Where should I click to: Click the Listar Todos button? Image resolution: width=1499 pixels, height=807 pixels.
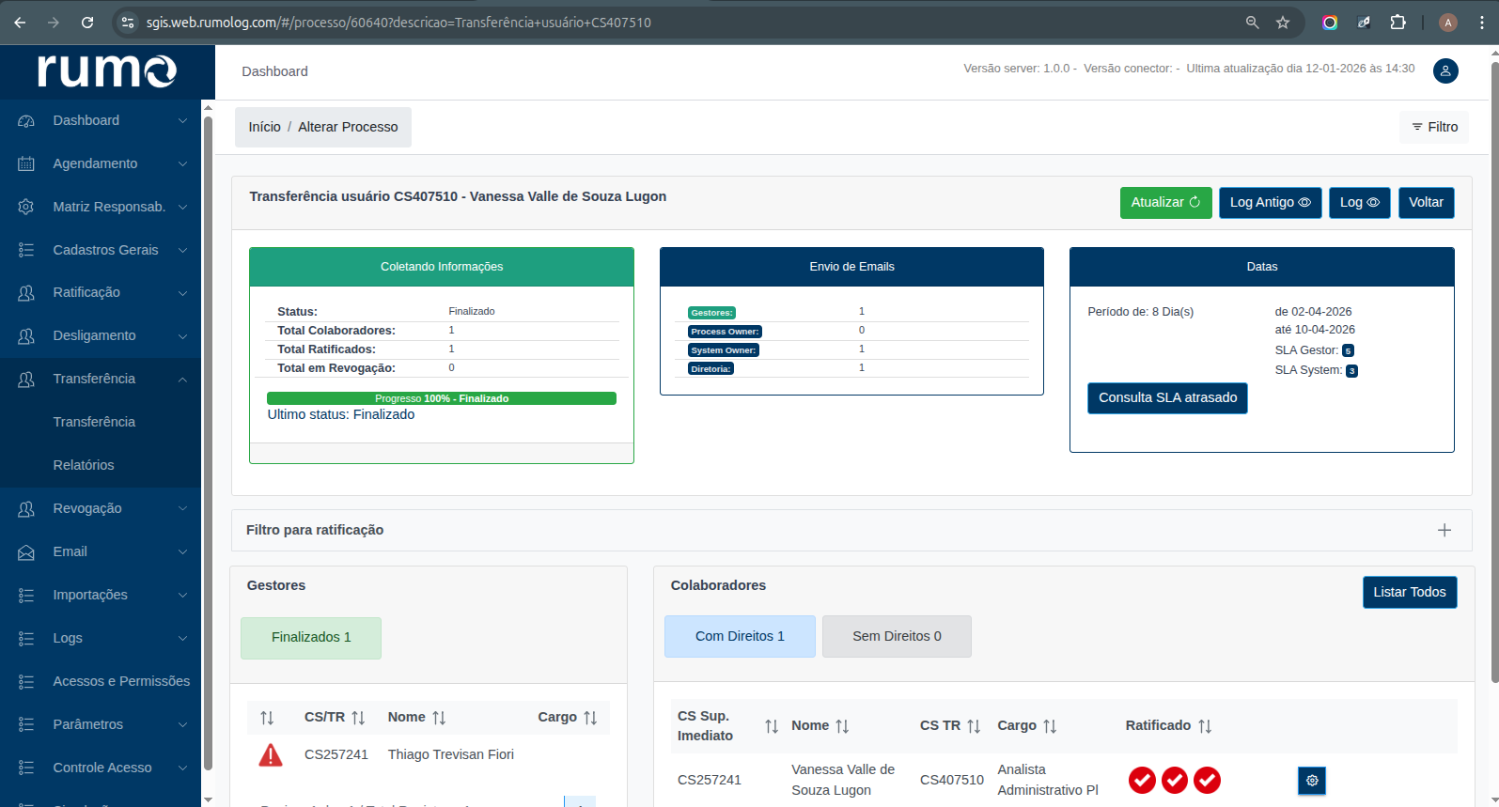coord(1410,593)
